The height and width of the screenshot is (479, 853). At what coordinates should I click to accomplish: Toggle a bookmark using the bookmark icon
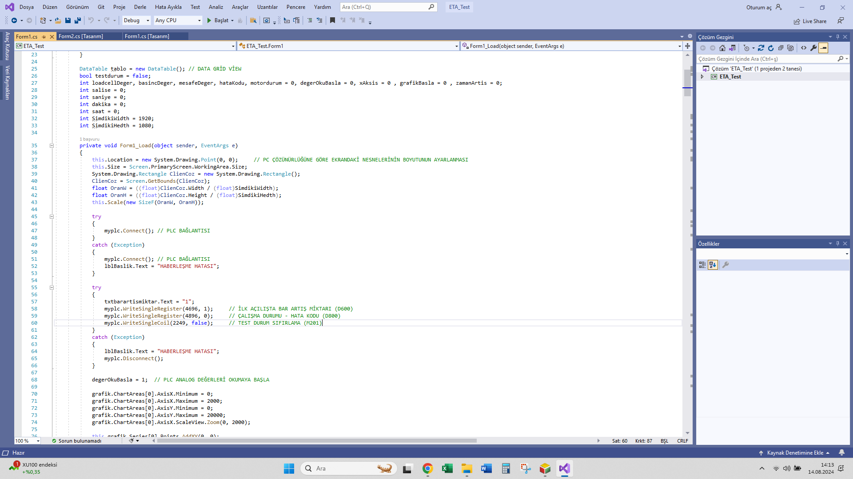[x=332, y=20]
